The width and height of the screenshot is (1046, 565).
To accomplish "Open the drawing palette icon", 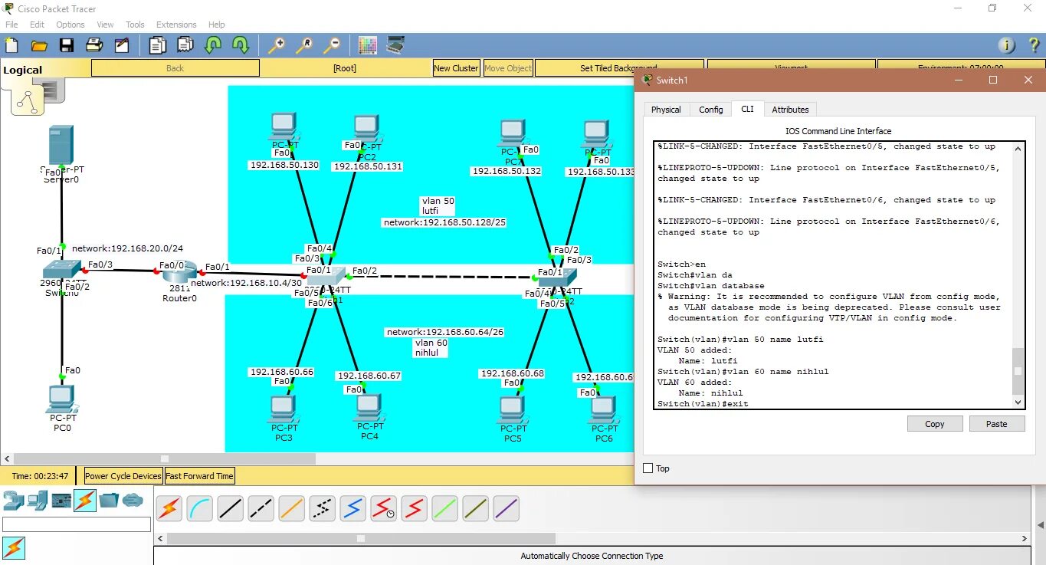I will tap(368, 45).
